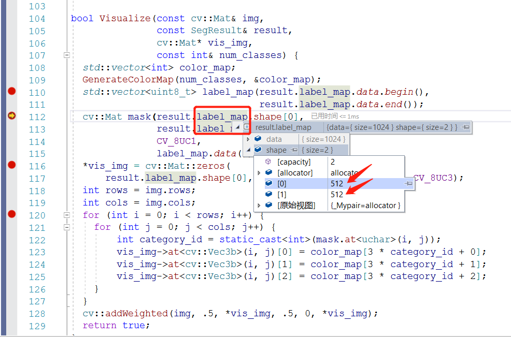Click 'return true;' on line 129
This screenshot has height=337, width=511.
(x=116, y=325)
